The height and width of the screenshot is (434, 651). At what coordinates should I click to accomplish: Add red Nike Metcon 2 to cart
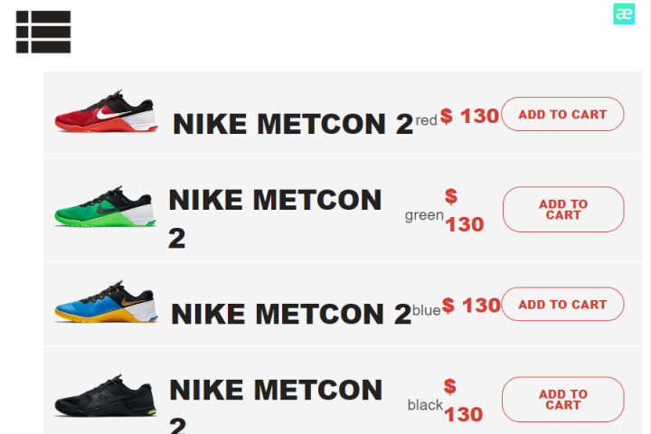562,114
